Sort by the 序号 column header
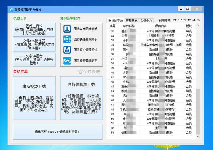 click(x=112, y=26)
